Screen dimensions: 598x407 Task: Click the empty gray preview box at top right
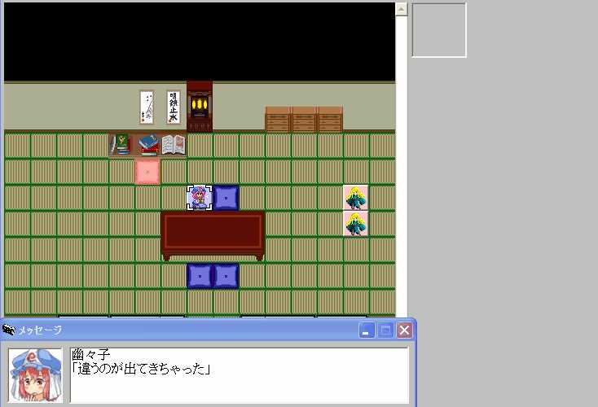tap(439, 30)
